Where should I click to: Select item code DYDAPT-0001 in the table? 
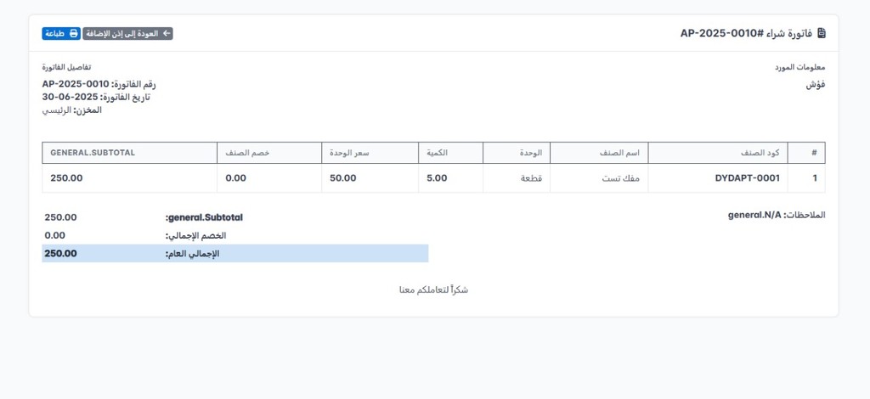(747, 178)
